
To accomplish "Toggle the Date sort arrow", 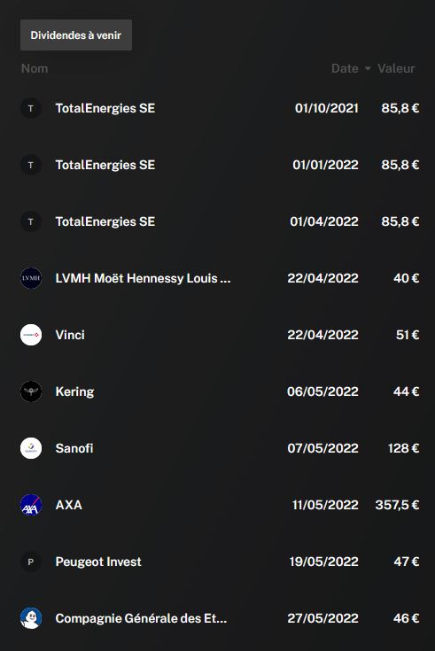I will 368,68.
